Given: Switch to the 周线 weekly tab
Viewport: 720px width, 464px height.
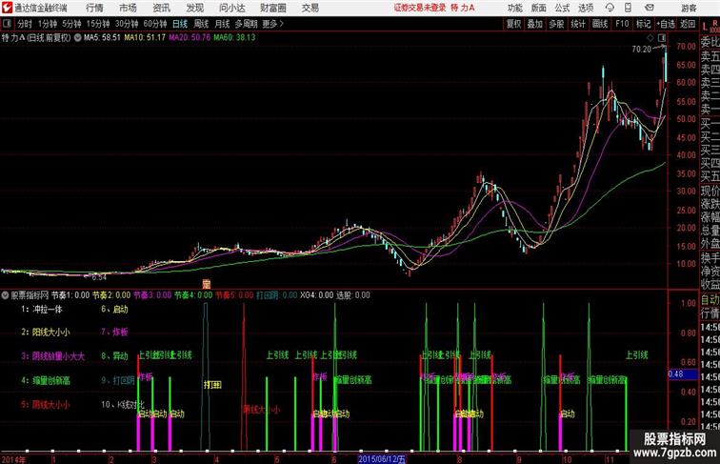Looking at the screenshot, I should coord(201,24).
